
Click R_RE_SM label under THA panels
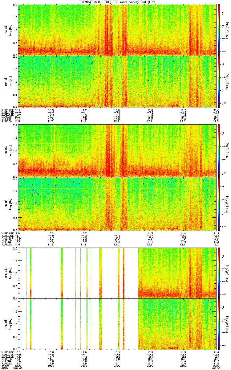tap(7, 121)
